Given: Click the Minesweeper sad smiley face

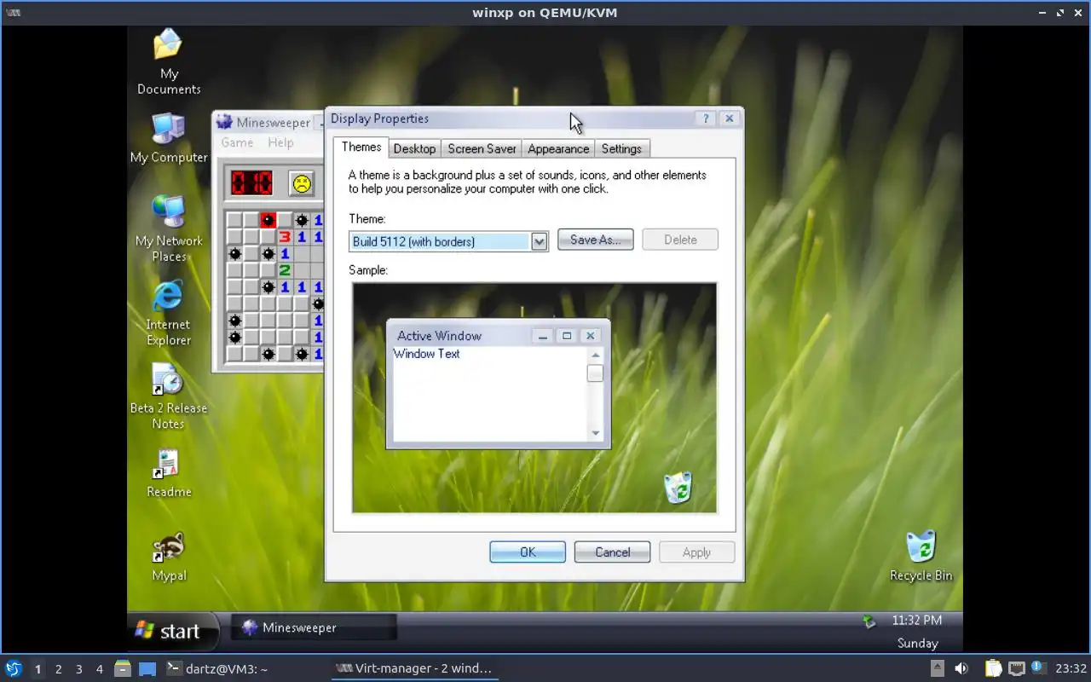Looking at the screenshot, I should pos(301,182).
